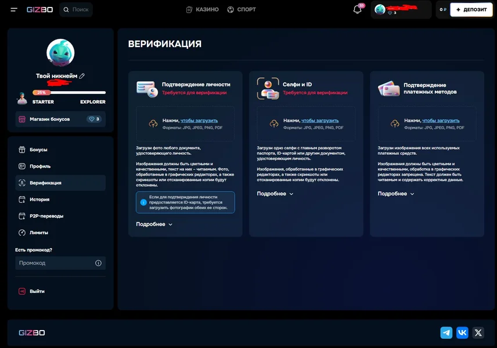Click the history icon beside История
Viewport: 497px width, 348px height.
(x=22, y=200)
